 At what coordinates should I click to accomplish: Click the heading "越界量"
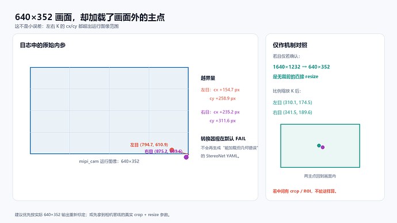pos(208,78)
